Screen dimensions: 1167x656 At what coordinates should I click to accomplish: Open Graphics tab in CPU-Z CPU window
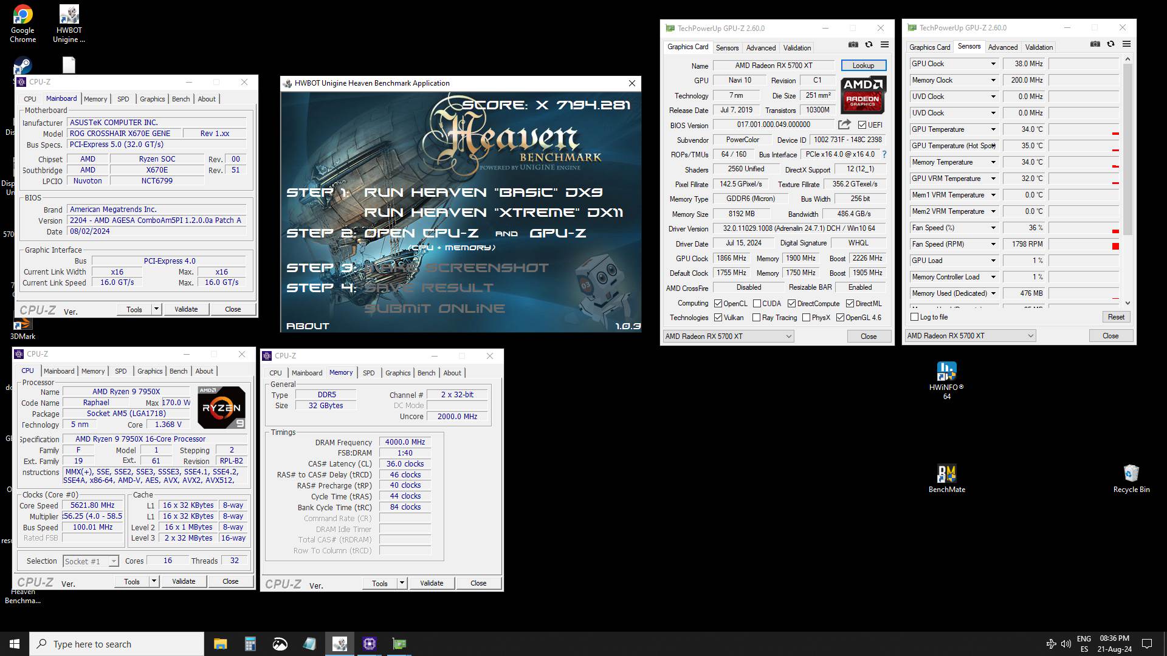(150, 371)
